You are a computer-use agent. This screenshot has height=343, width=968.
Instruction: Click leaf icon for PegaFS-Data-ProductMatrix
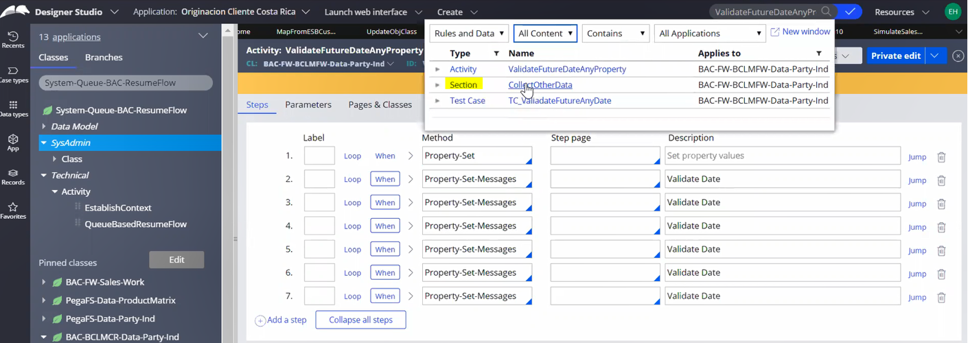click(57, 300)
